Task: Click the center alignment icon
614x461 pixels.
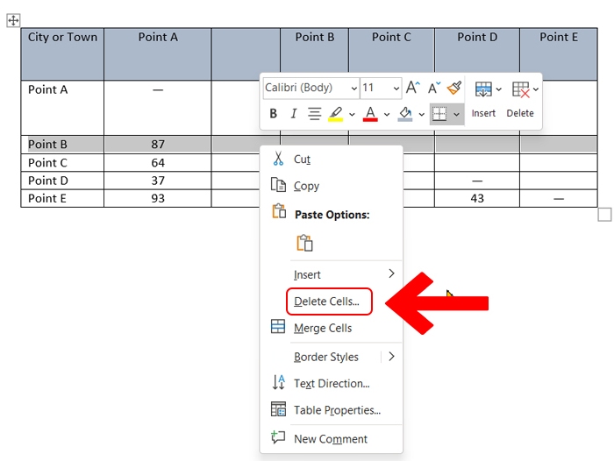Action: coord(314,114)
